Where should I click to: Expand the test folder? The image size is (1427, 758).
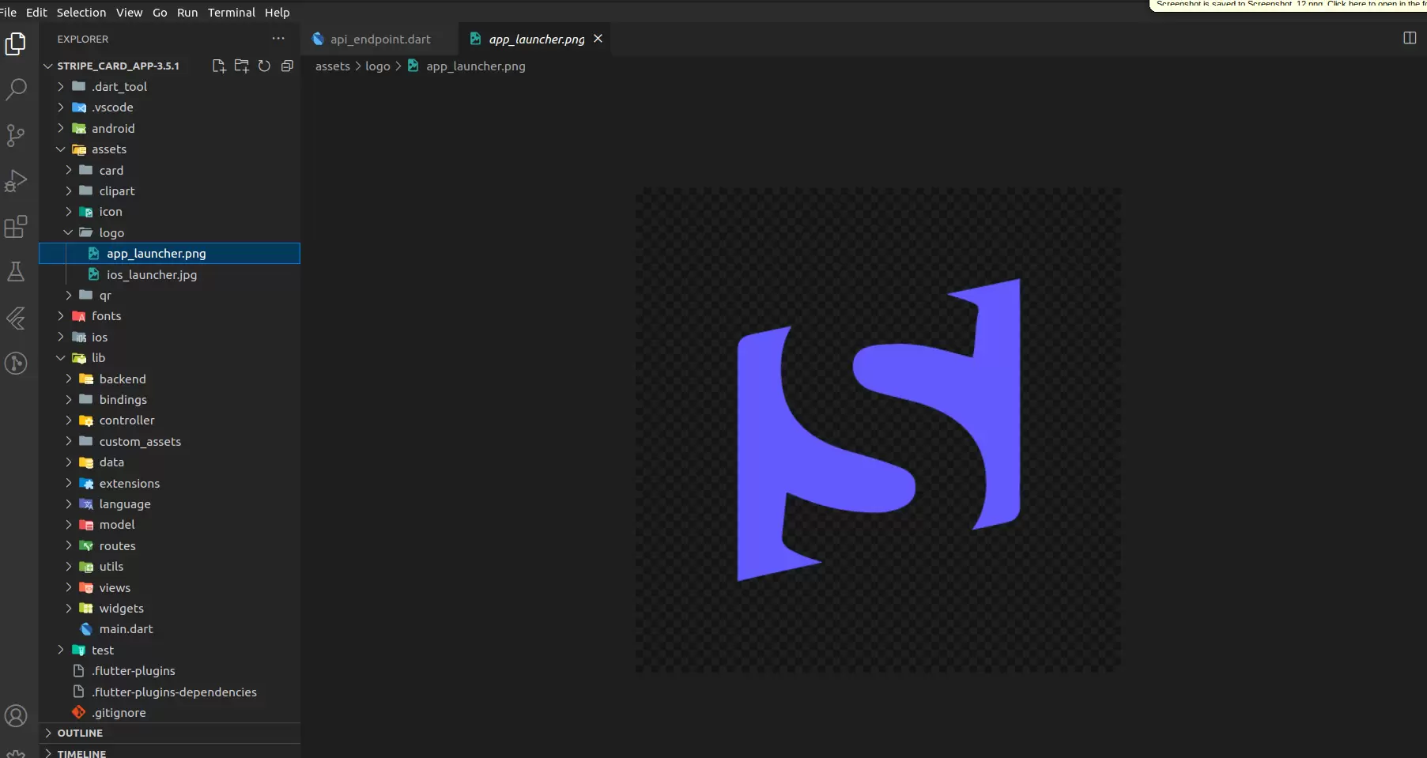[x=169, y=650]
